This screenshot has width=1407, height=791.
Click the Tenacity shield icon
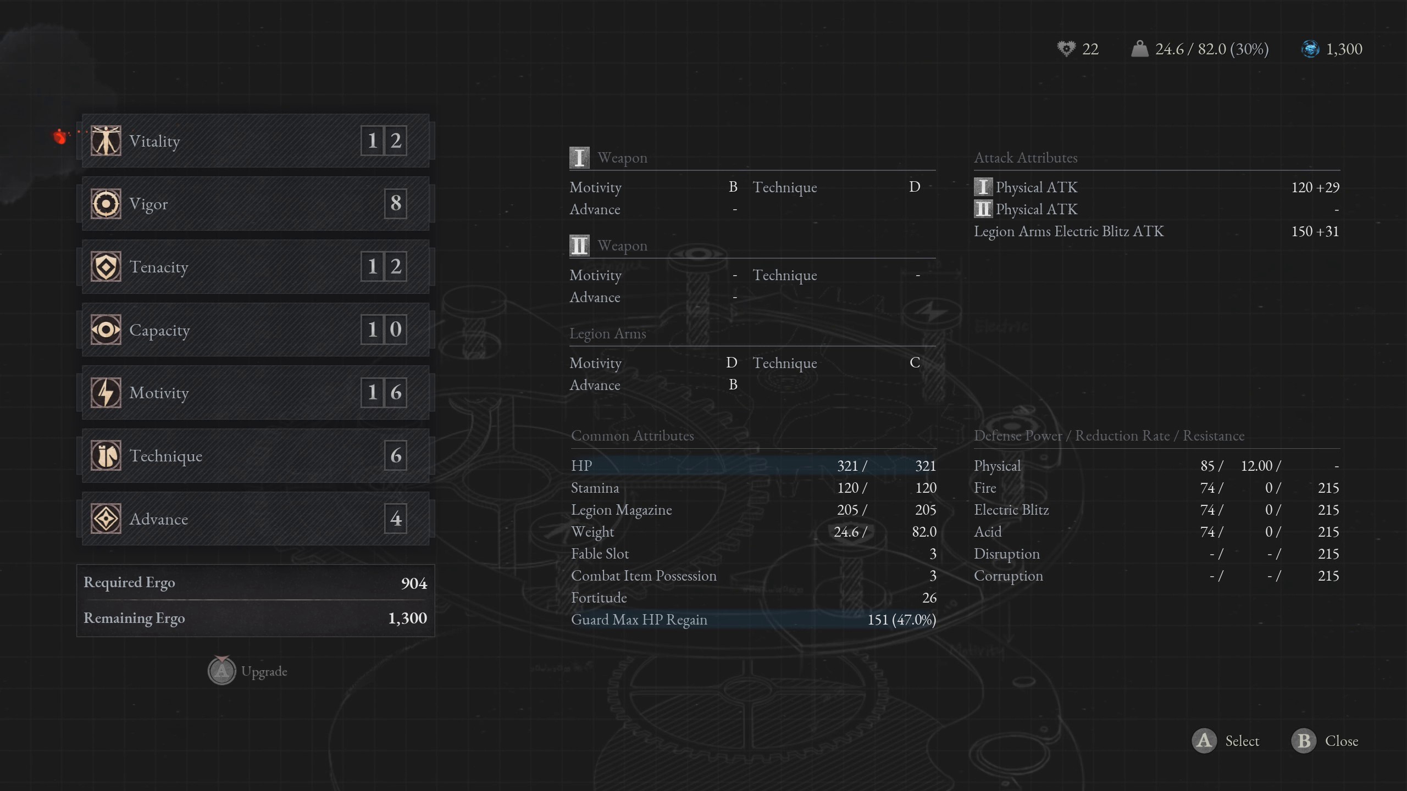click(x=106, y=267)
